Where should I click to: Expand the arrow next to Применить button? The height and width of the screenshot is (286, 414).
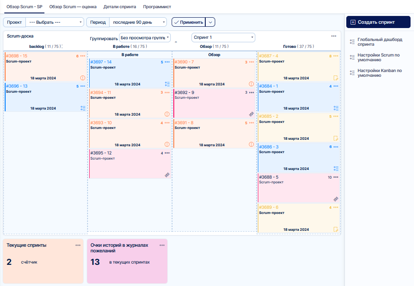click(x=210, y=22)
